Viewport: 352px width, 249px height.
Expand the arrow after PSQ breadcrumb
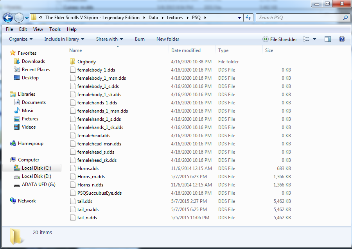(205, 18)
